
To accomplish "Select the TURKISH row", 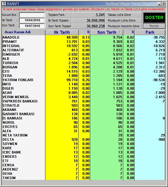I will pyautogui.click(x=84, y=63).
